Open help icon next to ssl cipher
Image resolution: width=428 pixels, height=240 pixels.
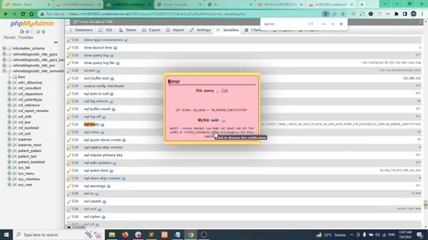coord(104,217)
